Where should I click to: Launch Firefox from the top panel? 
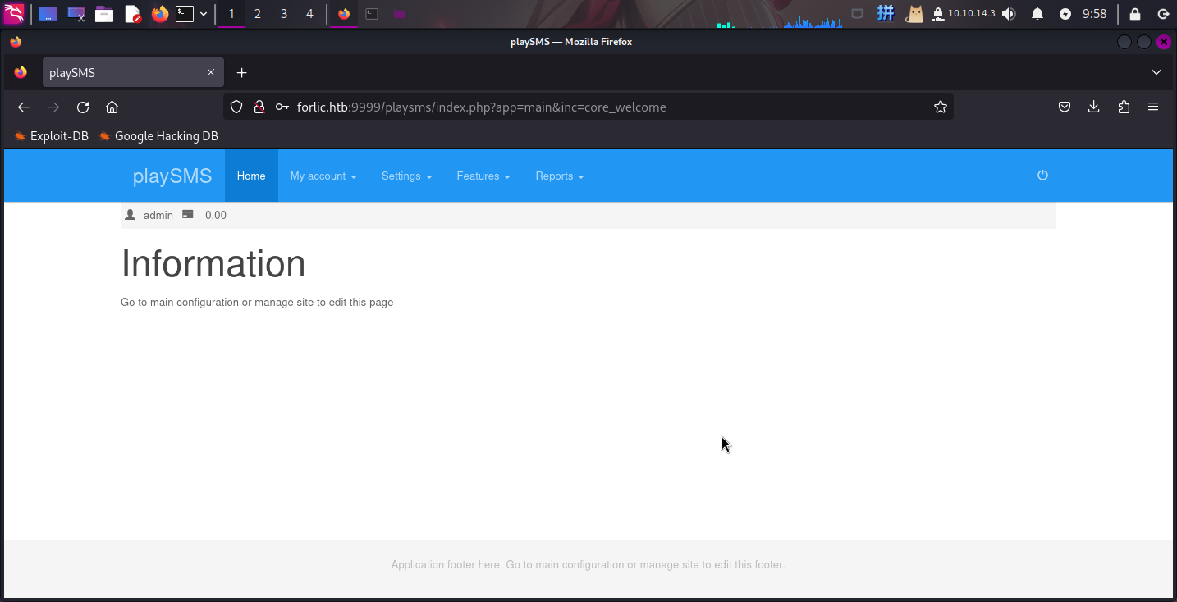point(160,14)
